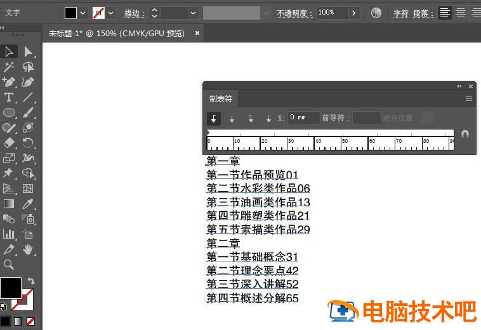Click the top bar stroke swatch

click(99, 13)
